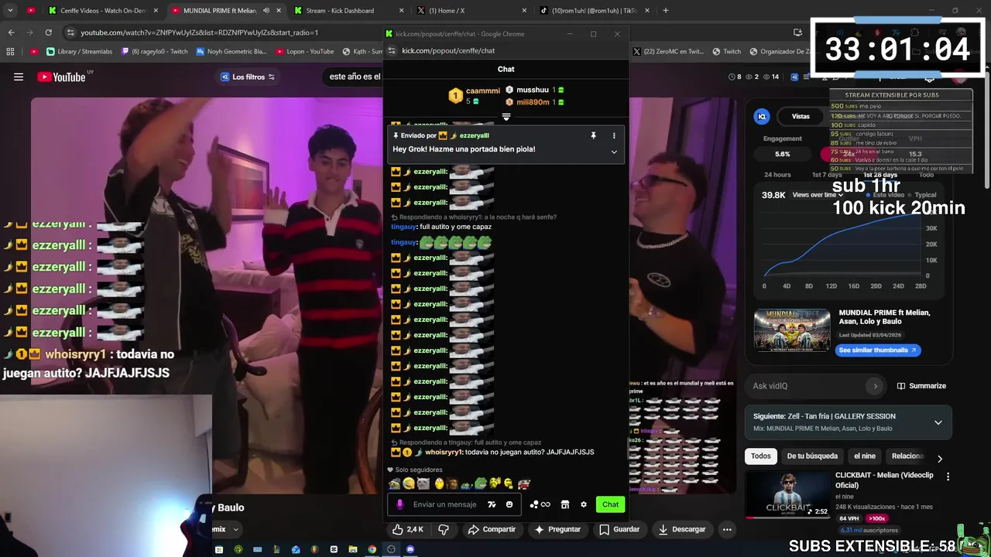Open the vidIQ logo in stats panel
This screenshot has width=991, height=557.
(x=762, y=116)
